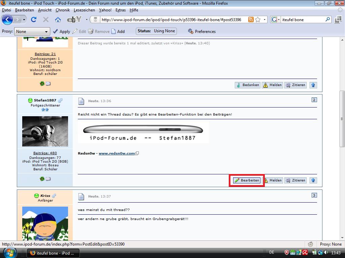This screenshot has width=345, height=258.
Task: Open the Kriss username link
Action: [x=45, y=196]
